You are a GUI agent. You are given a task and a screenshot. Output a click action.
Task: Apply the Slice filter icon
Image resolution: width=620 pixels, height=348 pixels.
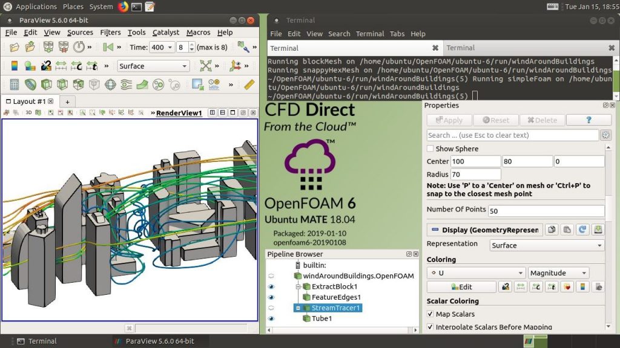coord(62,85)
